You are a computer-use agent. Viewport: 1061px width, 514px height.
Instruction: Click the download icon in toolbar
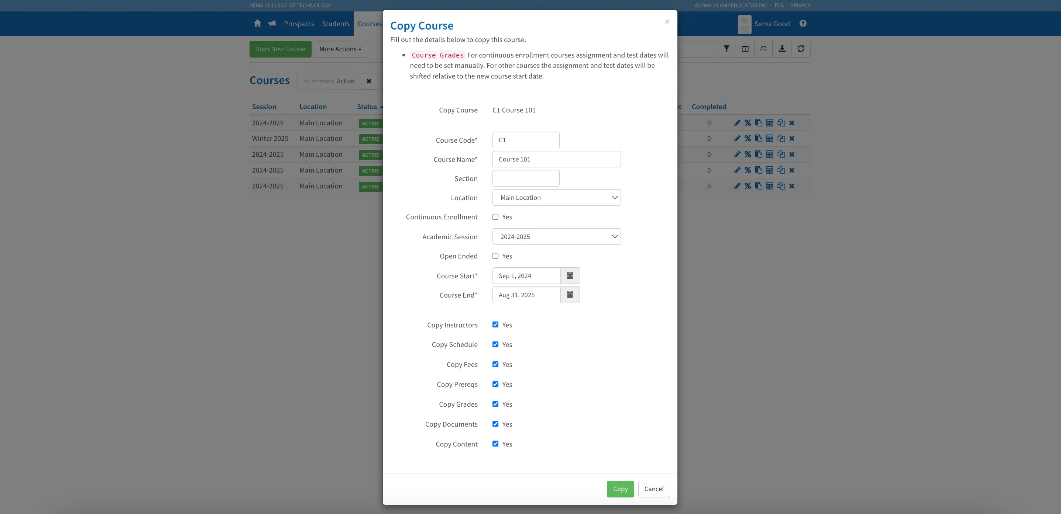point(782,49)
